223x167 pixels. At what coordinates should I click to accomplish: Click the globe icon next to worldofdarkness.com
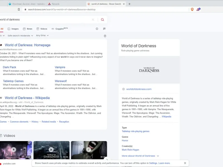tap(123, 89)
